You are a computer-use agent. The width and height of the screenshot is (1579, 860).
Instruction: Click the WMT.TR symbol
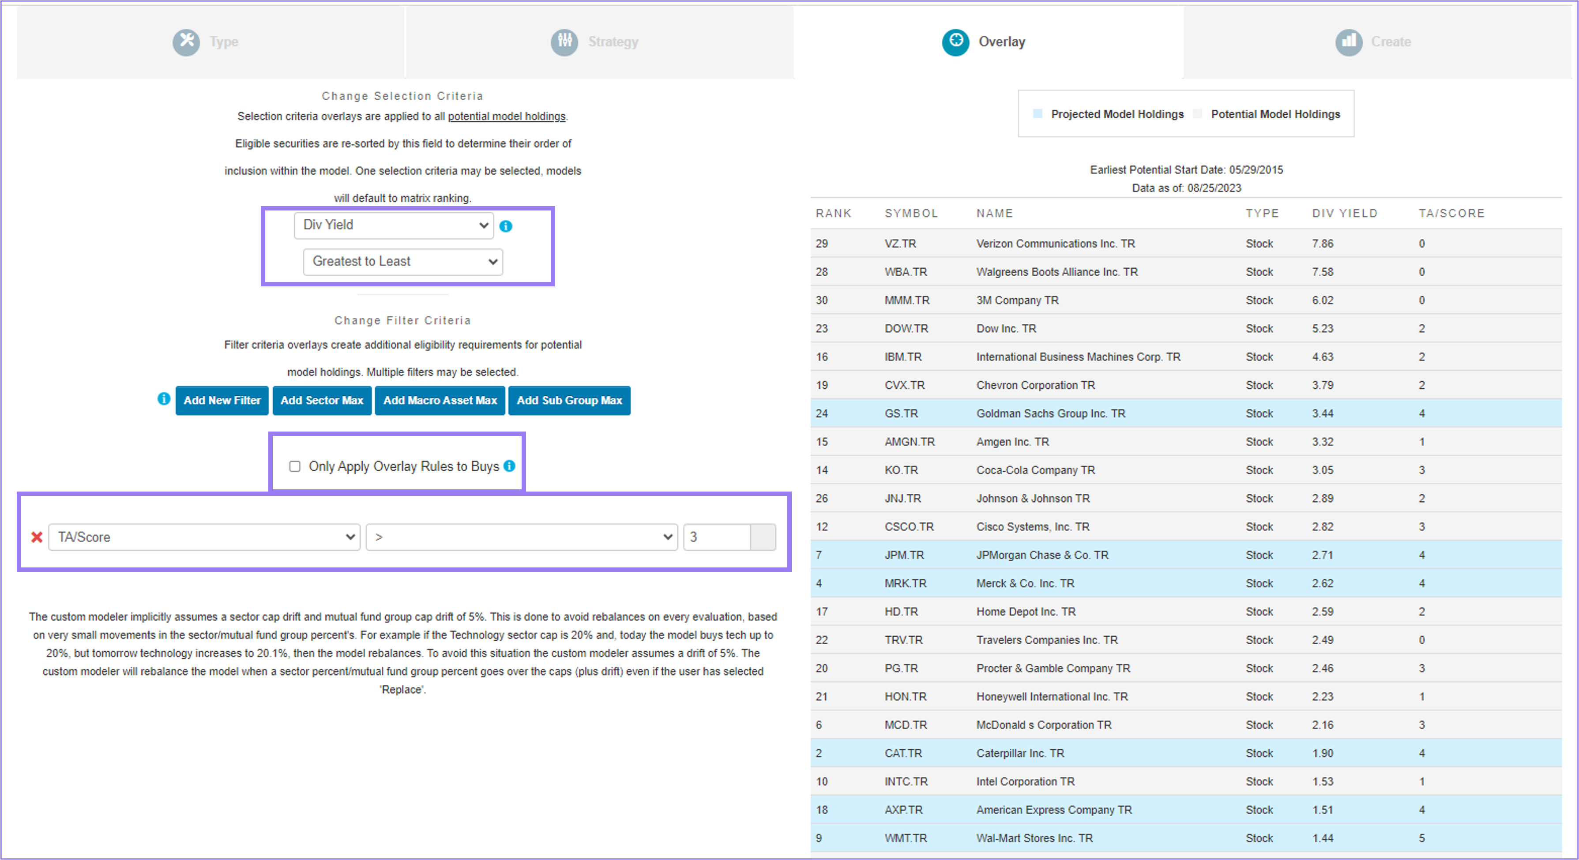(906, 838)
